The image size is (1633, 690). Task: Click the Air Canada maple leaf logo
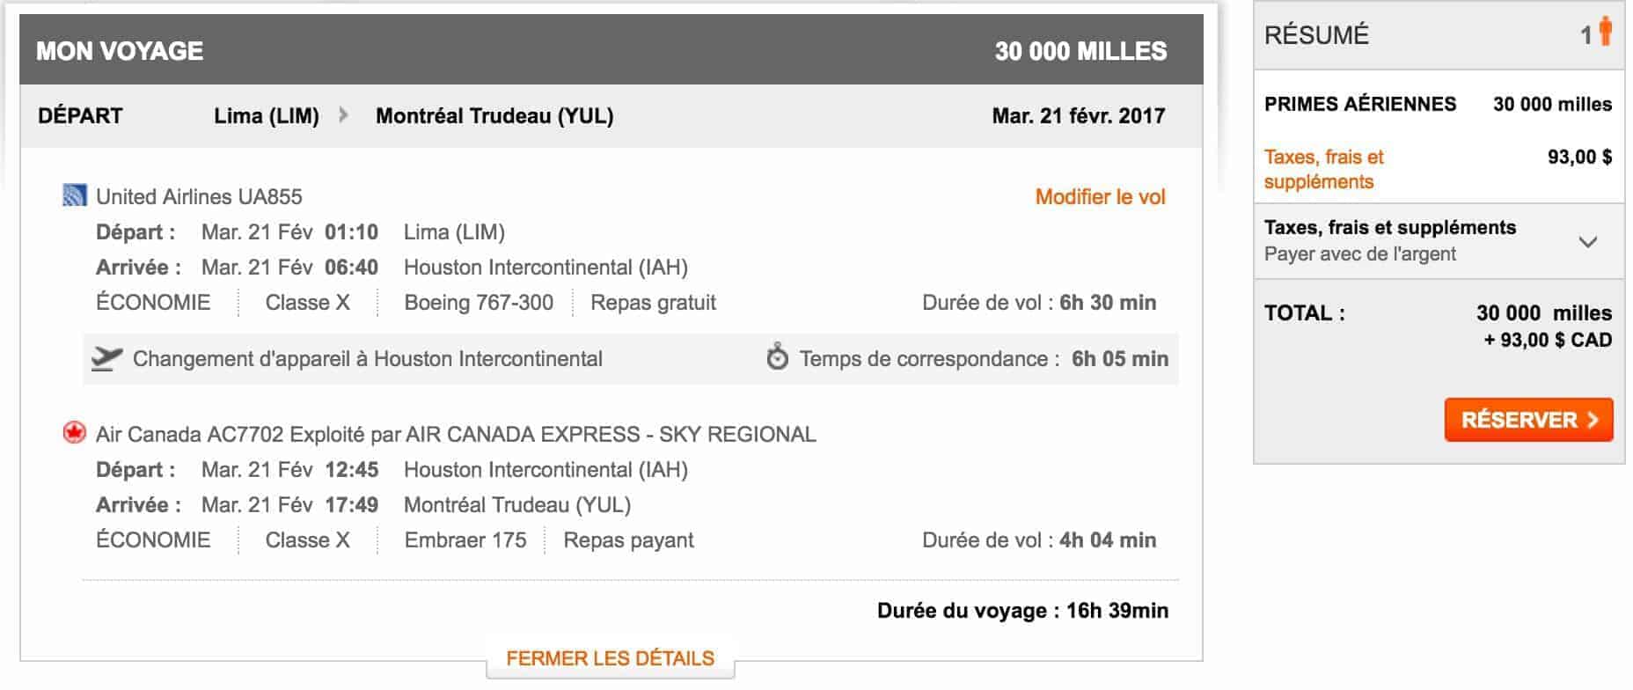(x=74, y=433)
